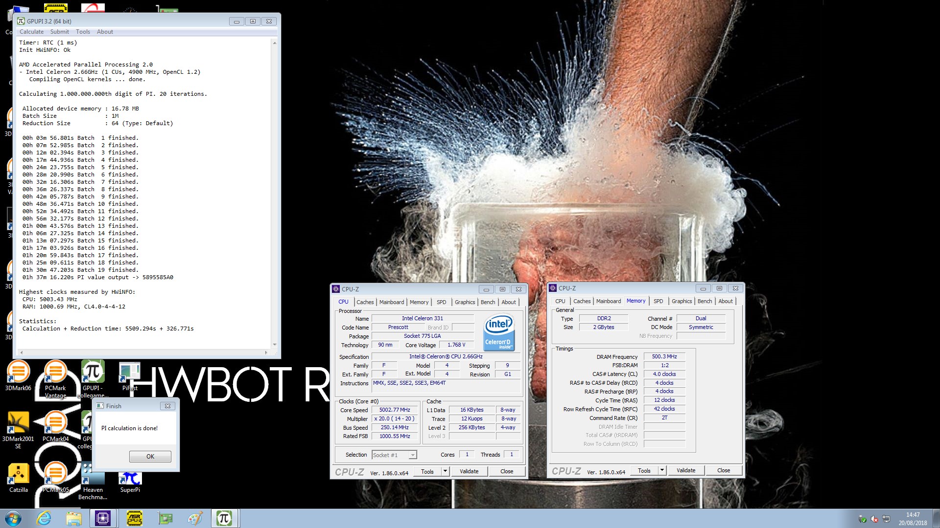Click the Multiplier value x 20.0

[395, 419]
